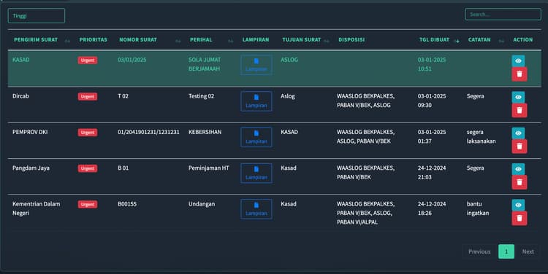548x274 pixels.
Task: Click date 24-12-2024 21:03
Action: (432, 173)
